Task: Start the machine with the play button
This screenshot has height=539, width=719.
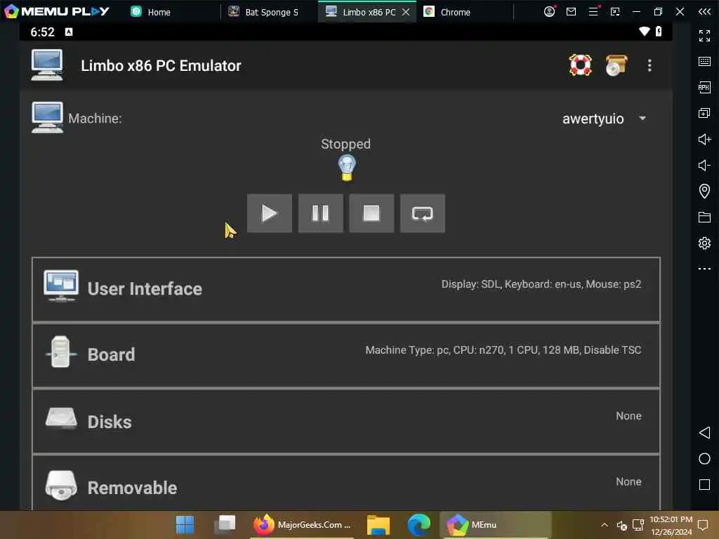Action: click(x=269, y=213)
